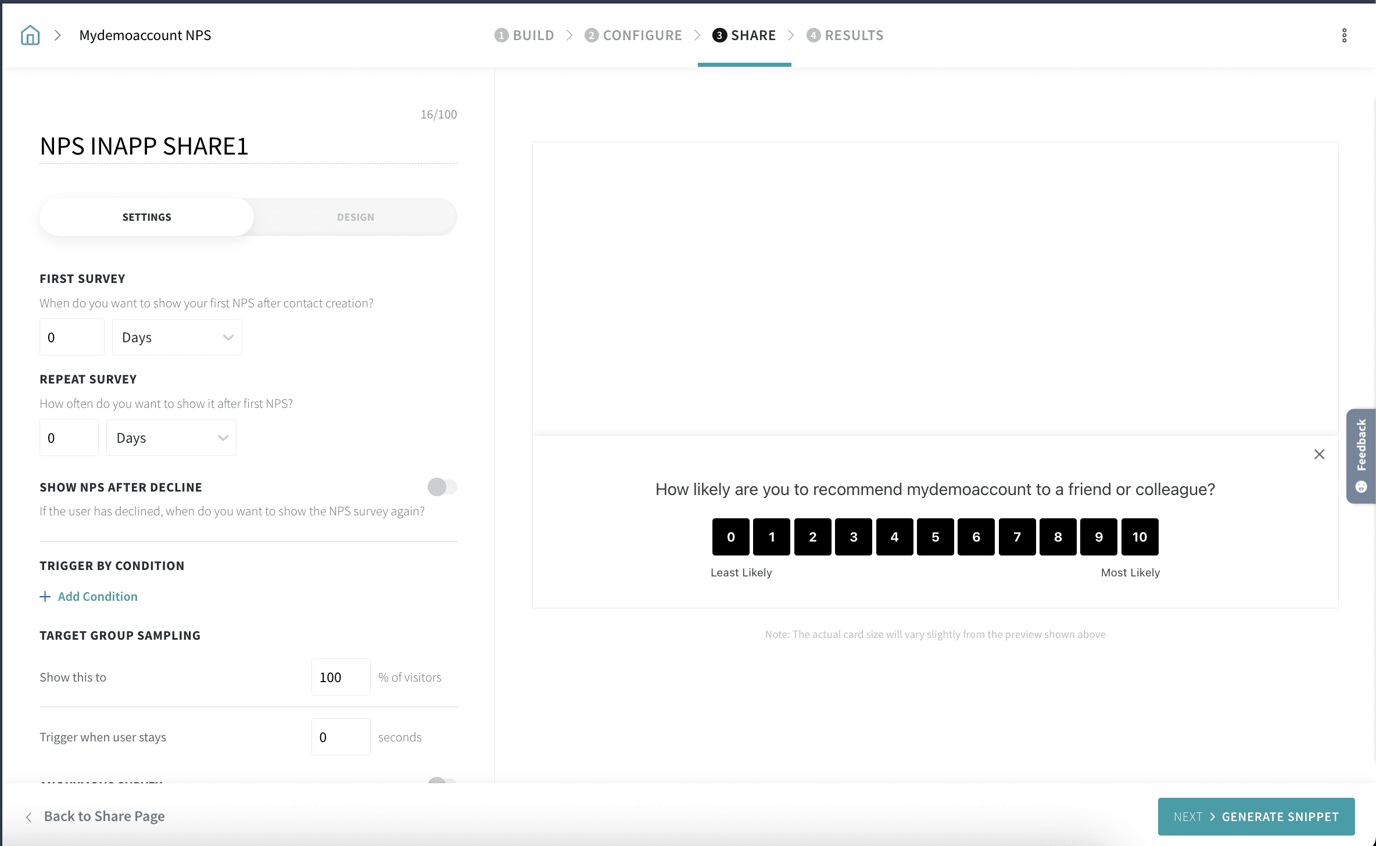This screenshot has width=1376, height=846.
Task: Close the NPS survey preview card
Action: (1319, 454)
